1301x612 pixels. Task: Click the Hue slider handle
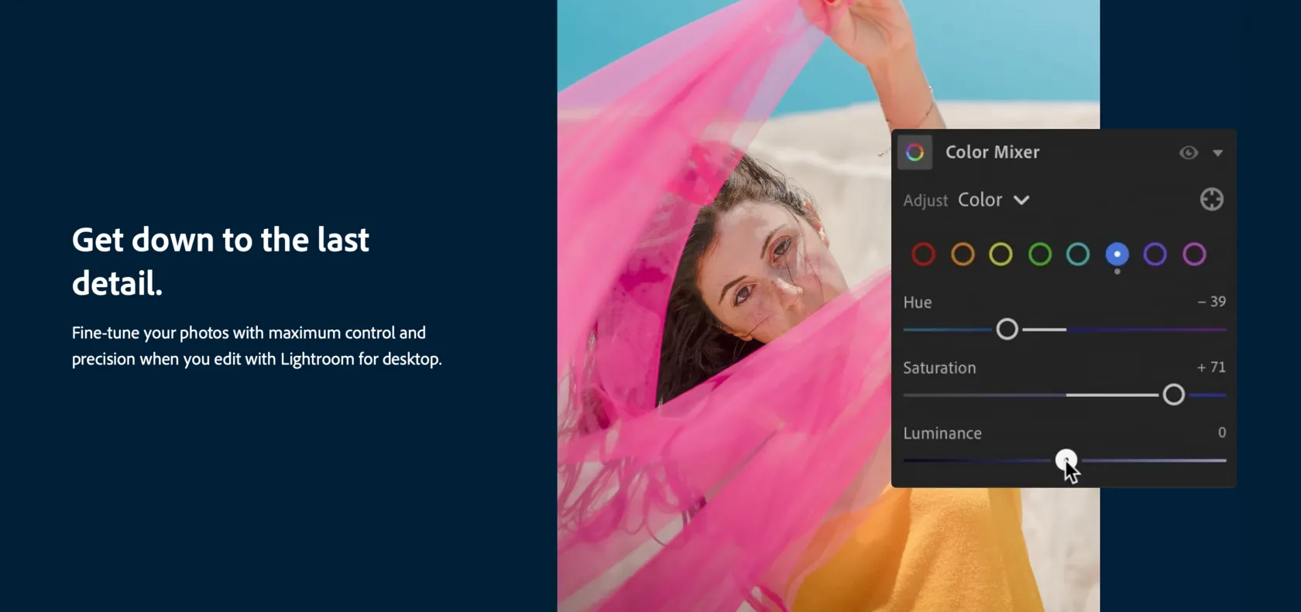coord(1007,330)
